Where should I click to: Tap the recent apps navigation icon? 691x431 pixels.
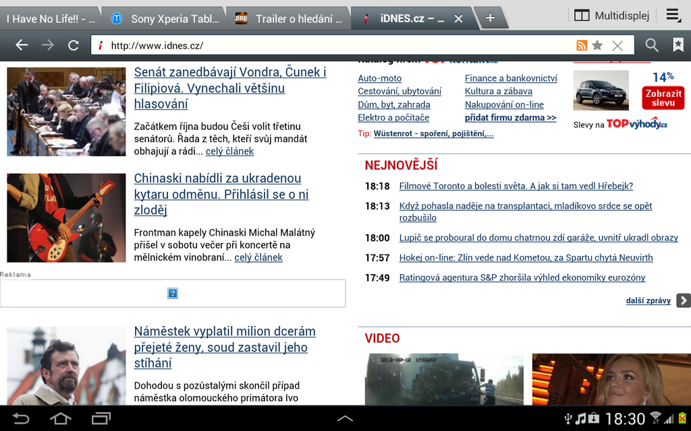(x=100, y=418)
